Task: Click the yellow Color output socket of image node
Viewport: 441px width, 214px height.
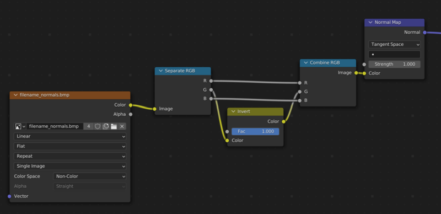Action: tap(131, 105)
